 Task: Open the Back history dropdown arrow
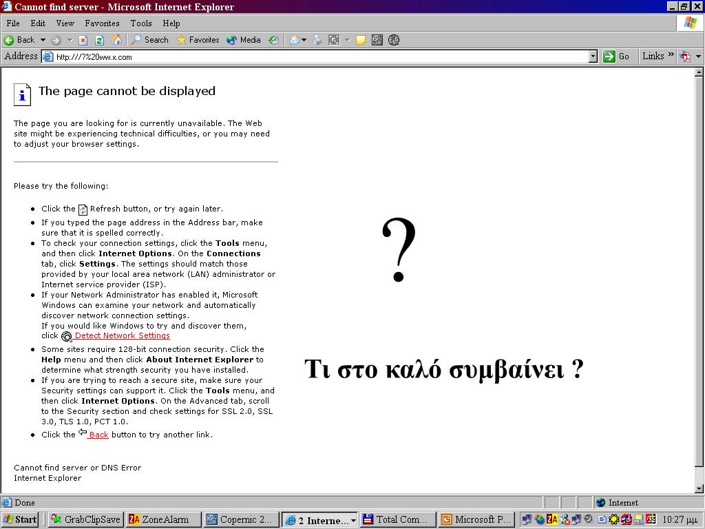pos(43,40)
